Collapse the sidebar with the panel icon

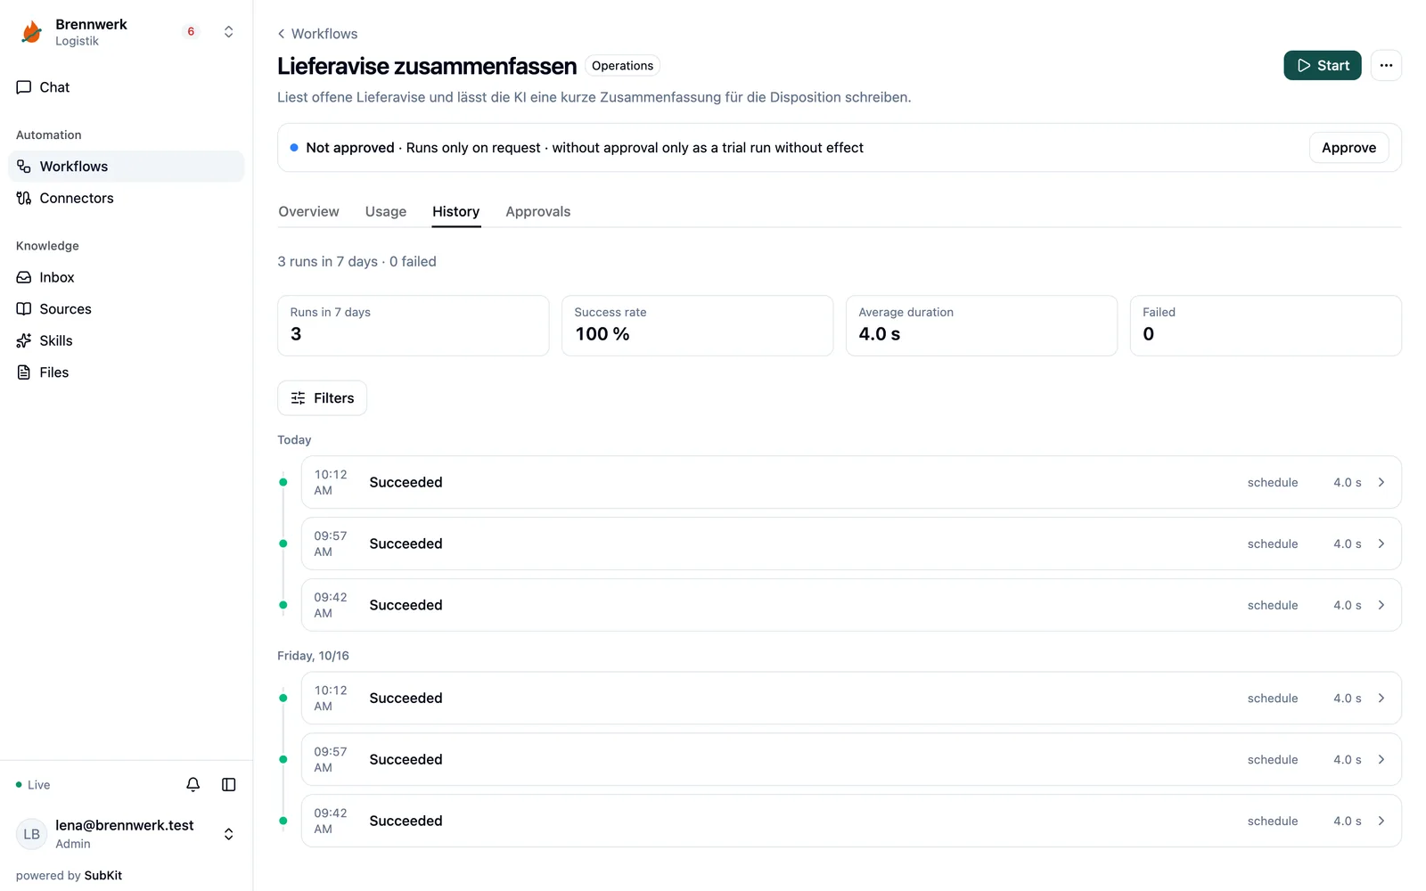228,784
